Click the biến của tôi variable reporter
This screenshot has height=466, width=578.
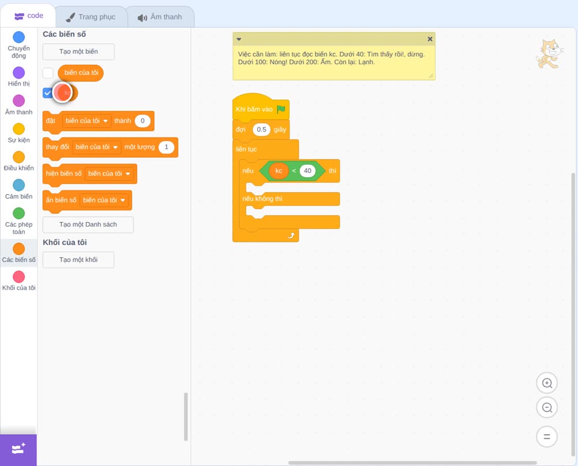(81, 73)
